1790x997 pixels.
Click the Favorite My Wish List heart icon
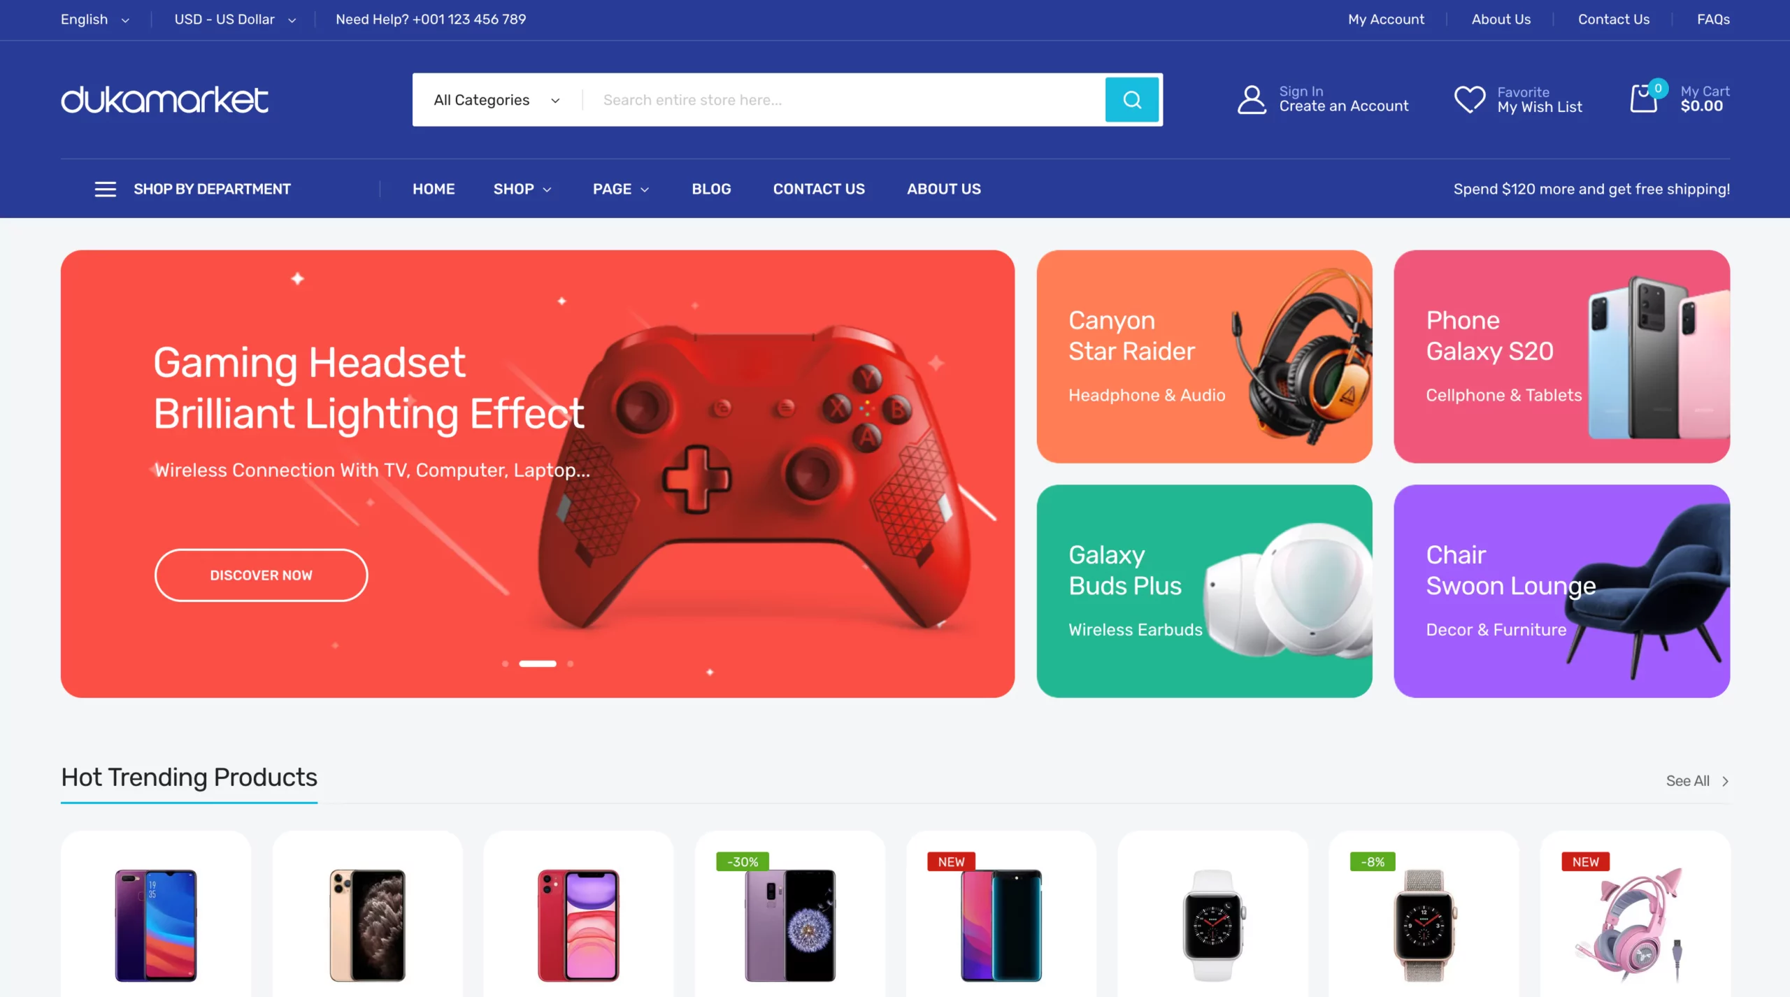pos(1468,98)
